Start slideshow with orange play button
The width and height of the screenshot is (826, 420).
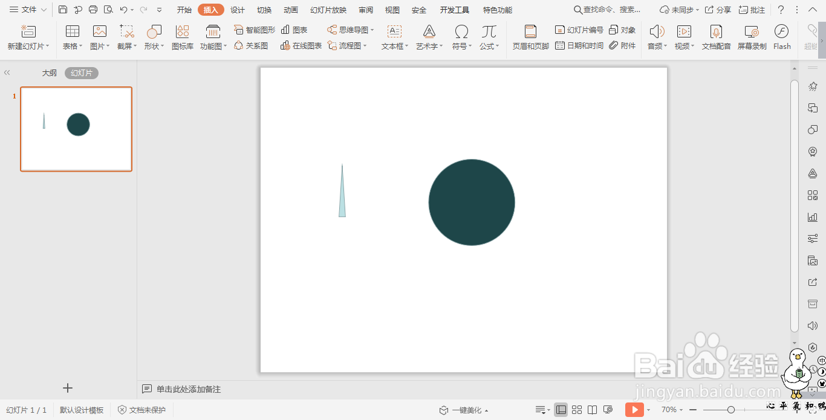coord(634,410)
